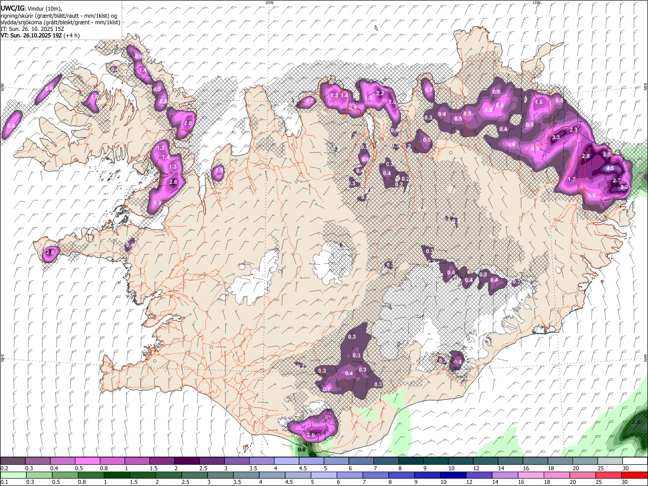Select the VT: Sun. 26.10.2025 19Z (+4 h) line
The height and width of the screenshot is (486, 648).
click(x=40, y=35)
